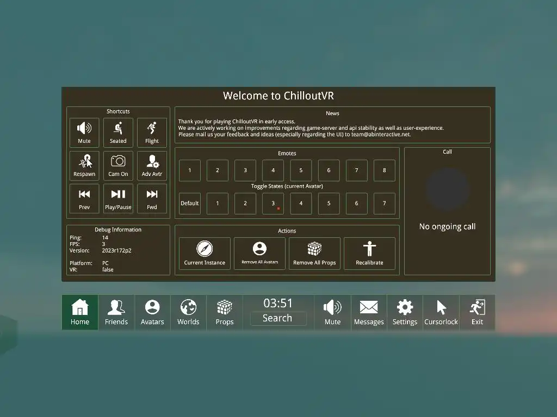Open Settings from the bottom bar
The width and height of the screenshot is (557, 417).
click(405, 312)
